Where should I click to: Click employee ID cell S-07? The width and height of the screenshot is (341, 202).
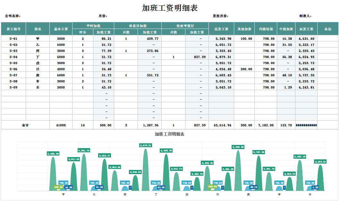tap(13, 75)
